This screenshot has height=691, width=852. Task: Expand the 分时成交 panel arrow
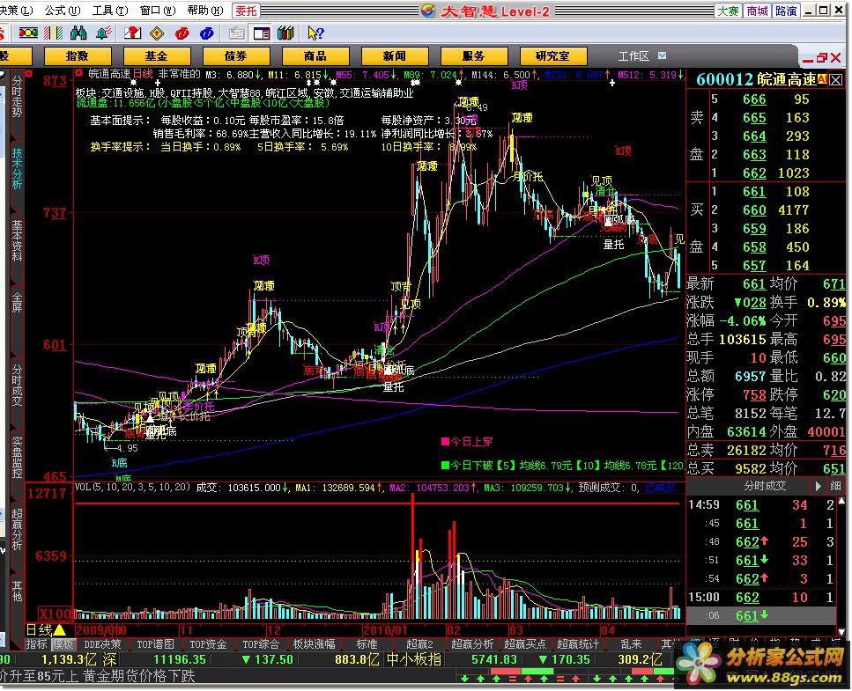819,486
